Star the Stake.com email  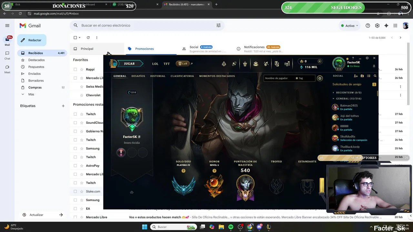[82, 191]
